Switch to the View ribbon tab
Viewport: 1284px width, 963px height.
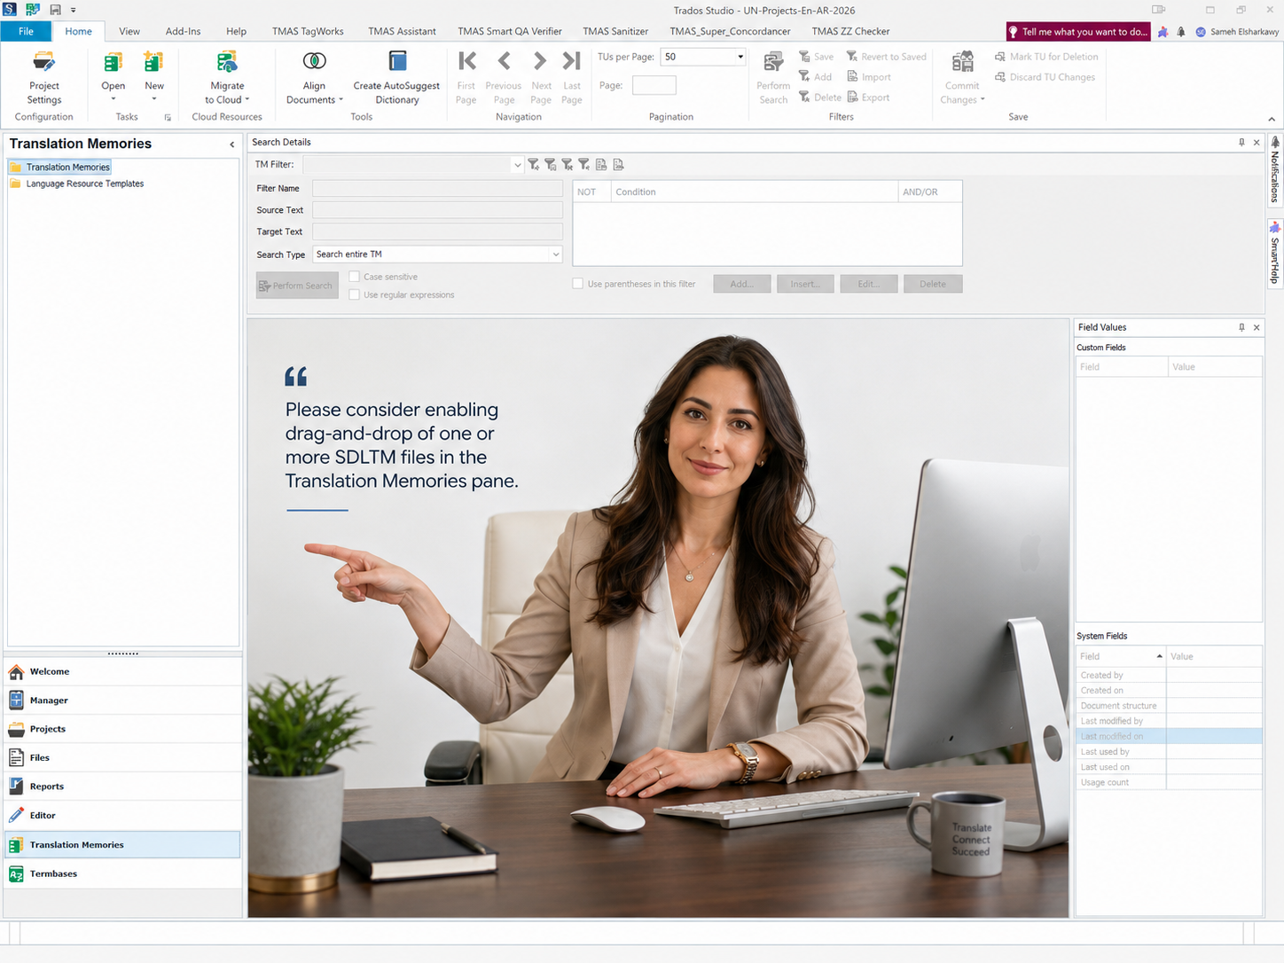[x=129, y=31]
